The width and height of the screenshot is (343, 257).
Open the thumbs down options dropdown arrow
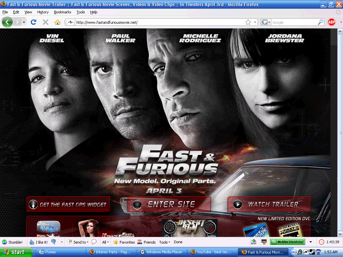coord(62,242)
